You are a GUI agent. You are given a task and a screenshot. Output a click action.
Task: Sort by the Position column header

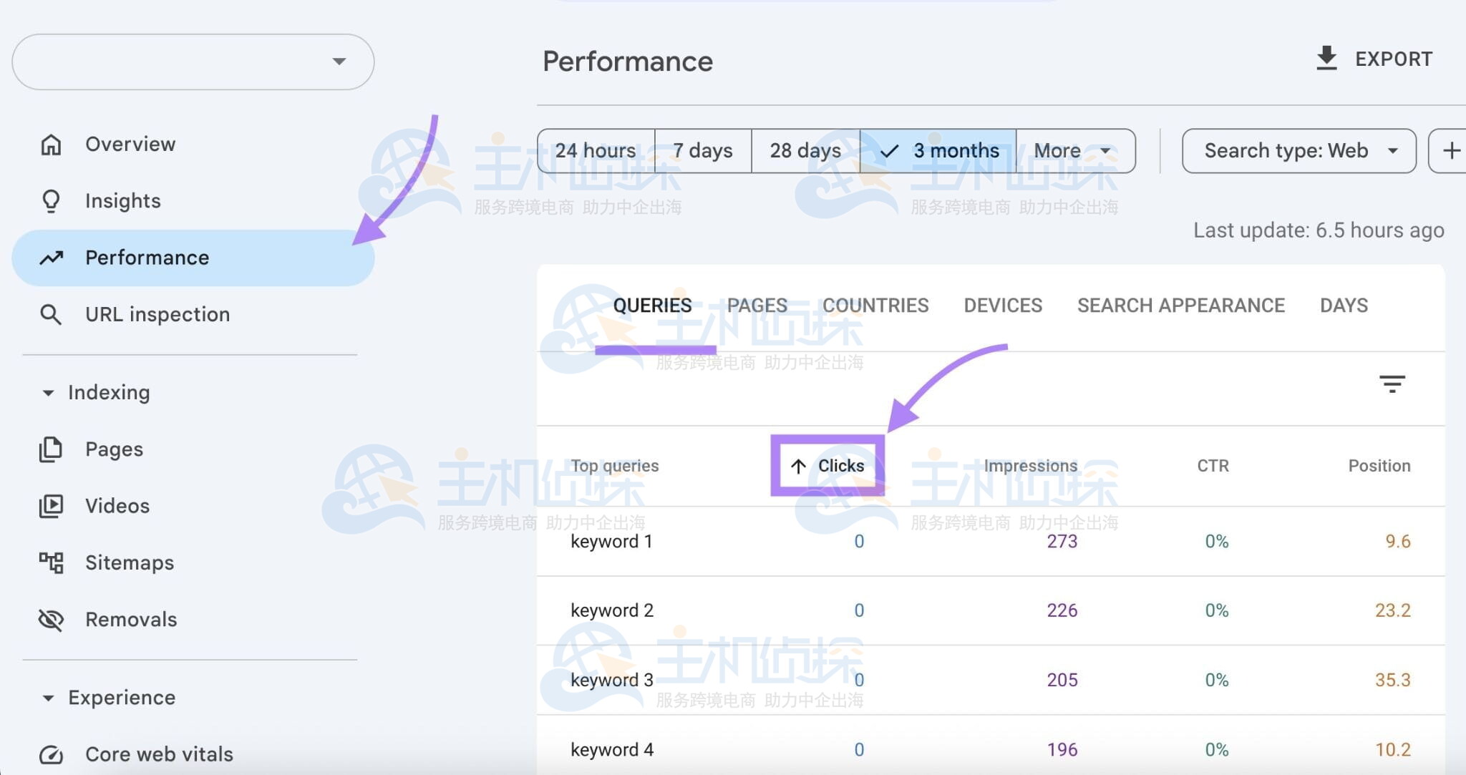click(x=1379, y=466)
